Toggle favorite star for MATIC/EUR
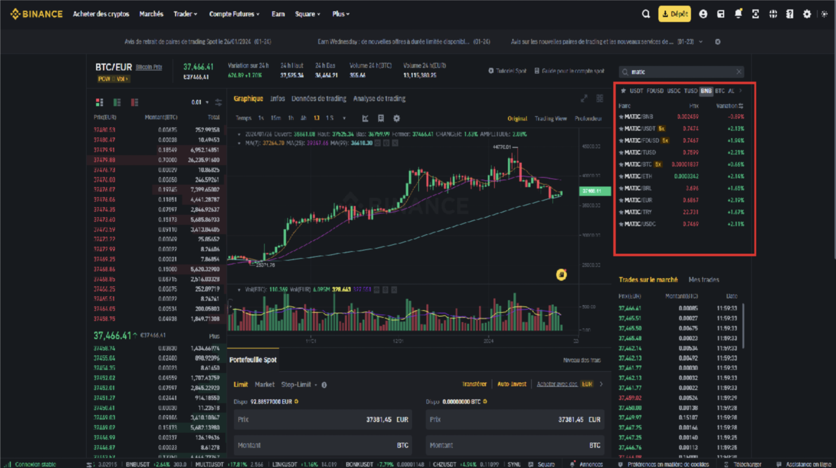Screen dimensions: 836x468 tap(621, 200)
